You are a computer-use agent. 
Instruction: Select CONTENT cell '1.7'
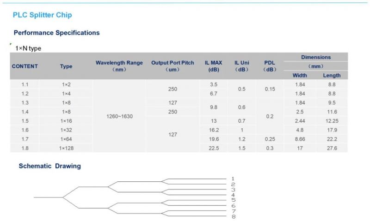(x=25, y=139)
